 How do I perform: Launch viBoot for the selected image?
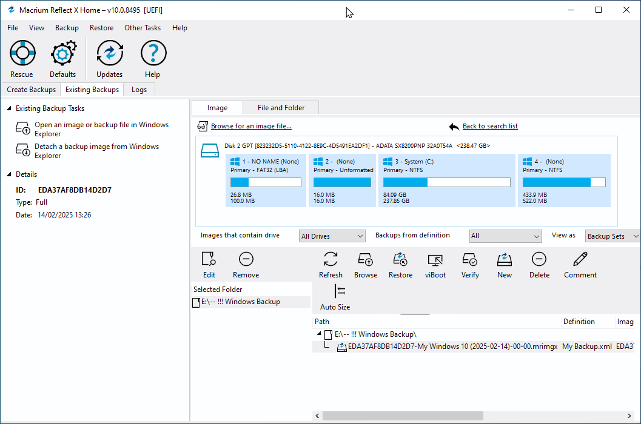pos(435,260)
